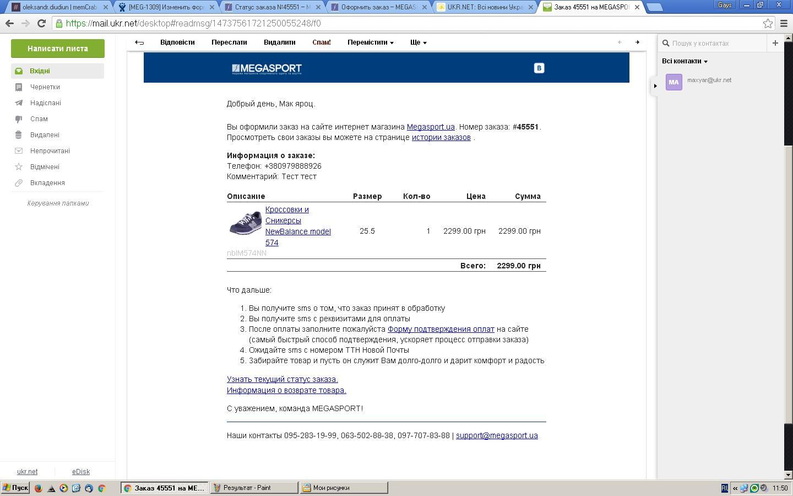Viewport: 793px width, 496px height.
Task: Bookmark page with star icon
Action: (768, 23)
